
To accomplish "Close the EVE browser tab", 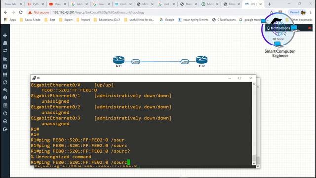I will coord(260,4).
